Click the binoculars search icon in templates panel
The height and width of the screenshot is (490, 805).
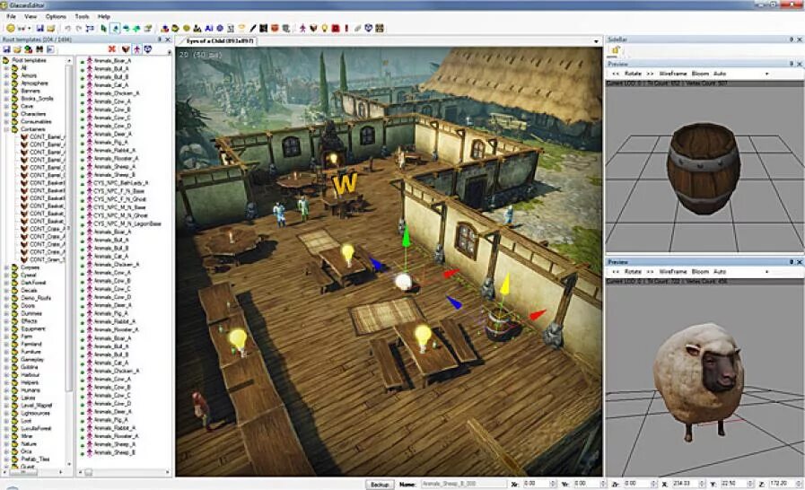tap(39, 49)
